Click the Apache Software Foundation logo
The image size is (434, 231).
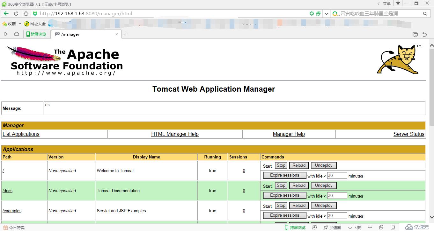click(65, 60)
